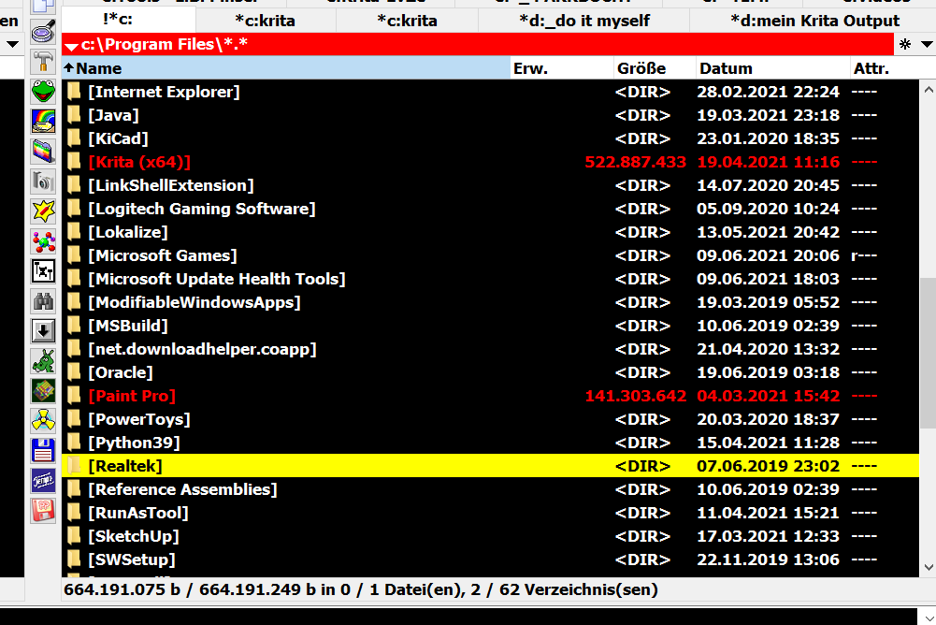Click the download arrow icon

(43, 330)
